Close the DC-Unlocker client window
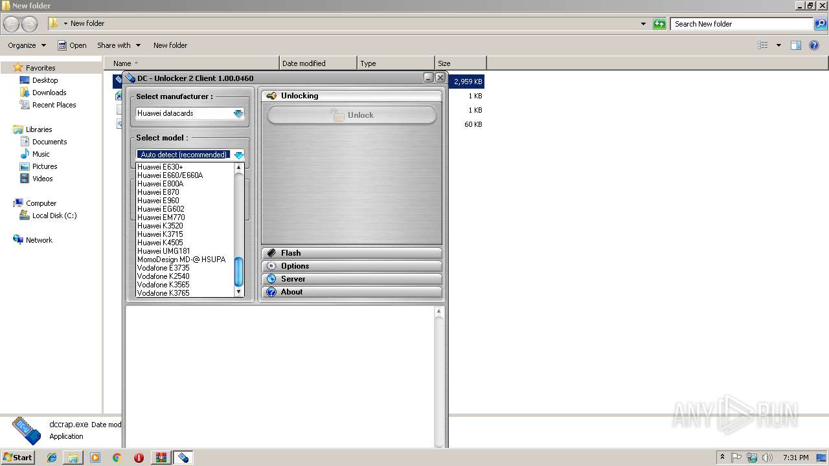Screen dimensions: 829x466 [440, 78]
